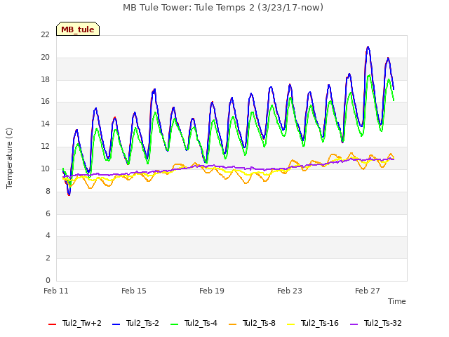Click the chart title text
This screenshot has height=337, width=449.
[223, 8]
